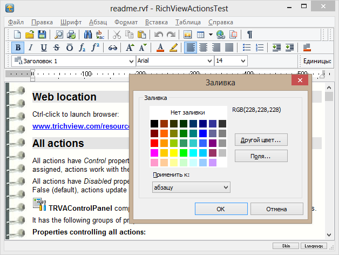Click the Print preview icon
Screen dimensions: 339x255
point(58,35)
